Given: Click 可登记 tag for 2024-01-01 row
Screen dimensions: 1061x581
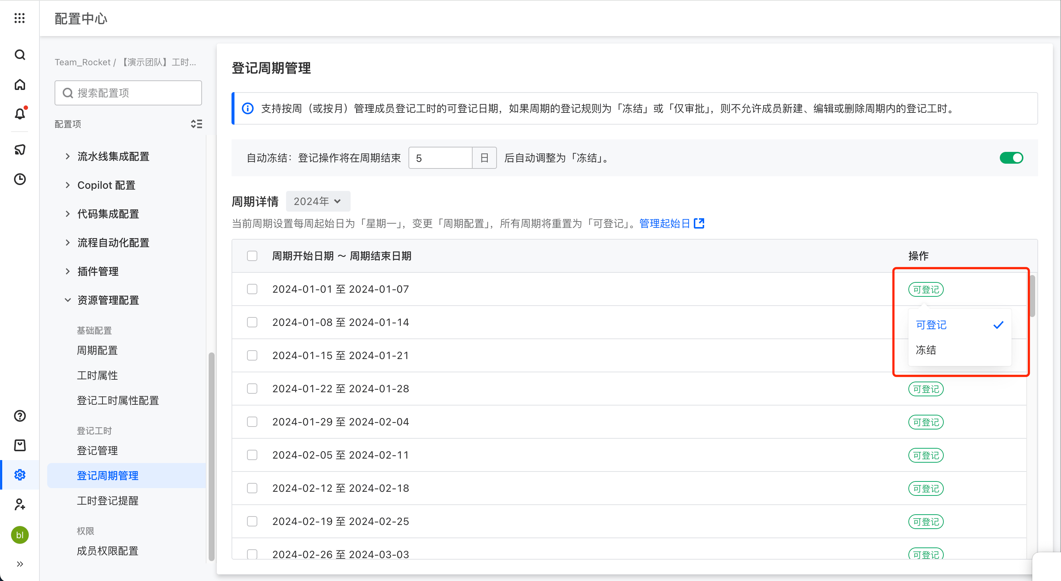Looking at the screenshot, I should [x=926, y=289].
